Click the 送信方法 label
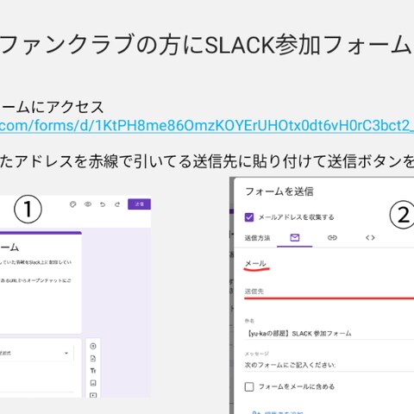 (x=257, y=238)
